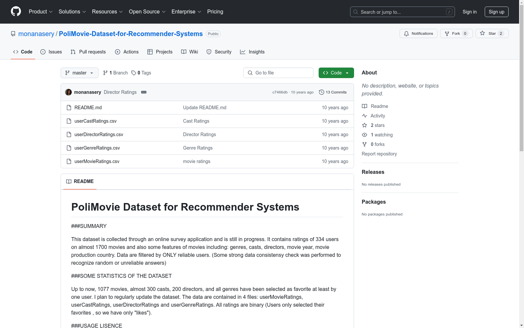524x328 pixels.
Task: Switch to the Pull requests tab
Action: [x=88, y=52]
